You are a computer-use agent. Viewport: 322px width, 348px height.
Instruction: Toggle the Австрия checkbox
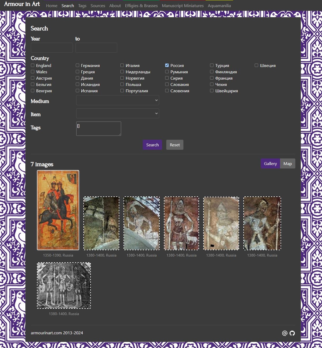(33, 78)
